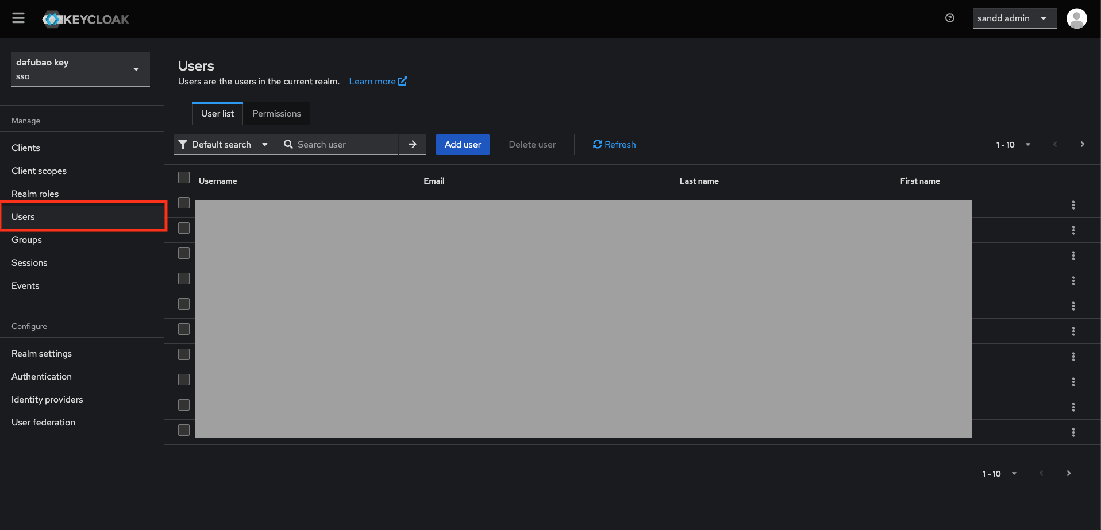Click the Keycloak logo
This screenshot has width=1101, height=530.
86,19
